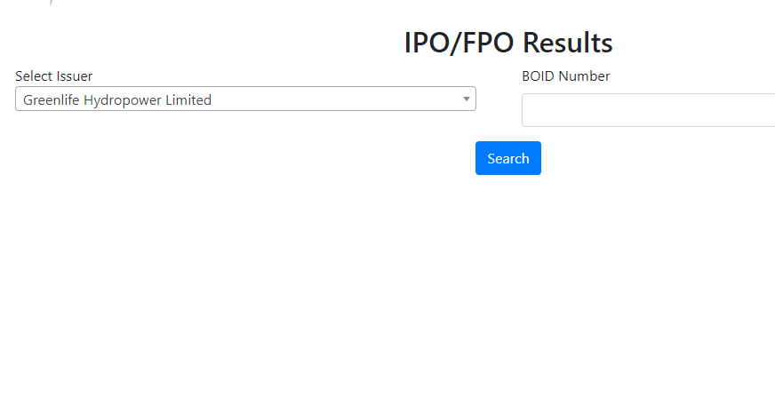775x413 pixels.
Task: Select the Greenlife Hydropower Limited text in the combo box
Action: [117, 99]
